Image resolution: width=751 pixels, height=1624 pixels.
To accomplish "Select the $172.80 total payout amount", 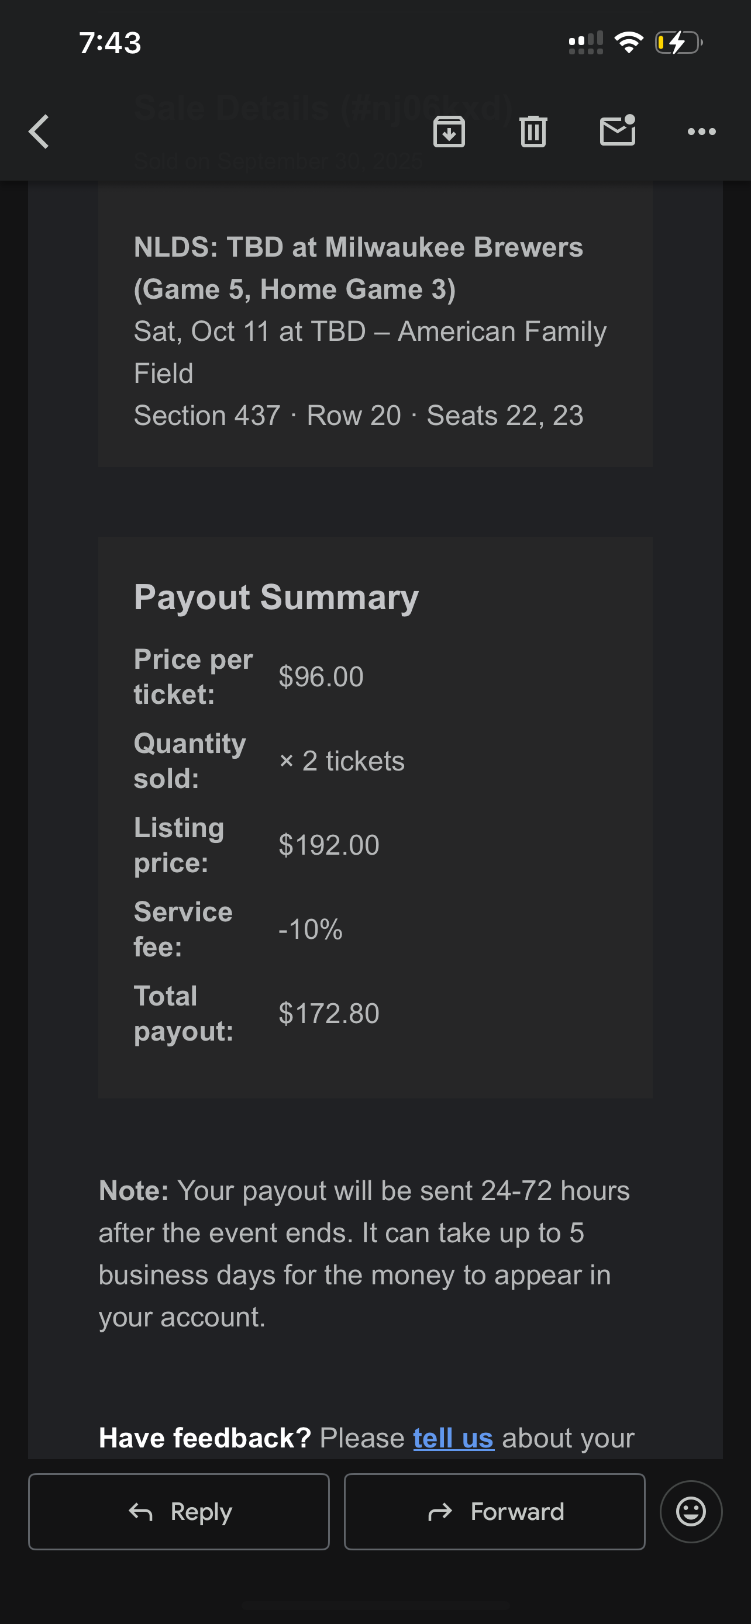I will coord(329,1013).
